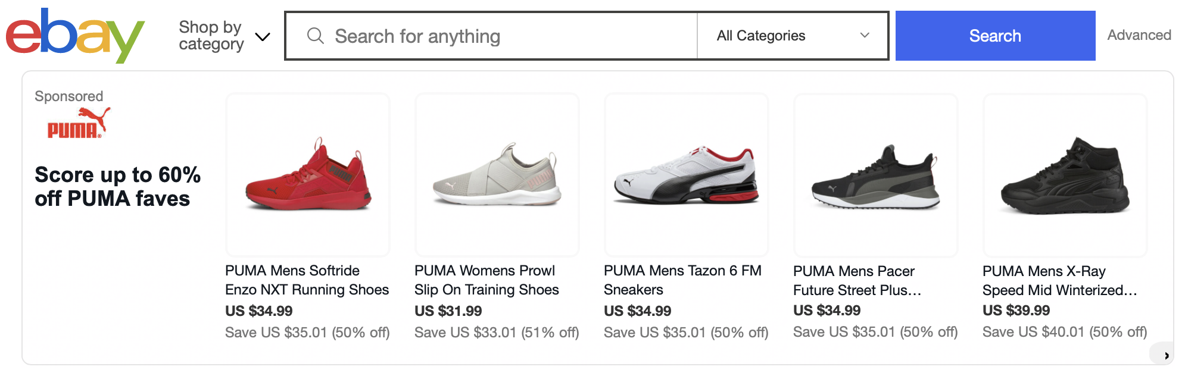Open the red Softride Enzo shoe image
The image size is (1185, 376).
pos(308,175)
